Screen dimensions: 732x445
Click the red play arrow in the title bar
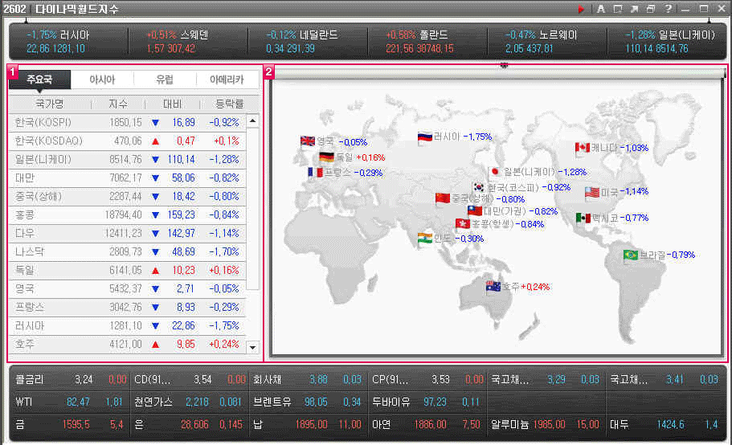[581, 9]
